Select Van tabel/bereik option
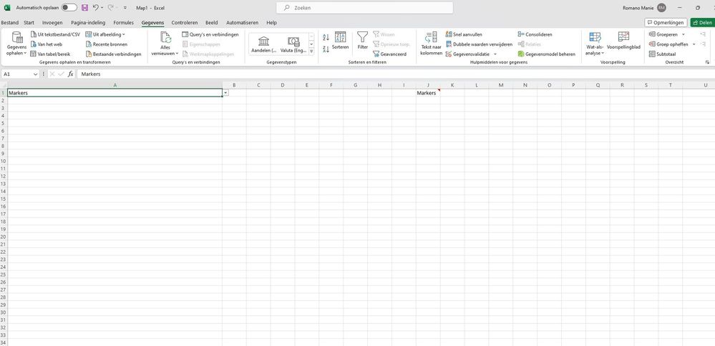Viewport: 715px width, 346px height. point(51,54)
